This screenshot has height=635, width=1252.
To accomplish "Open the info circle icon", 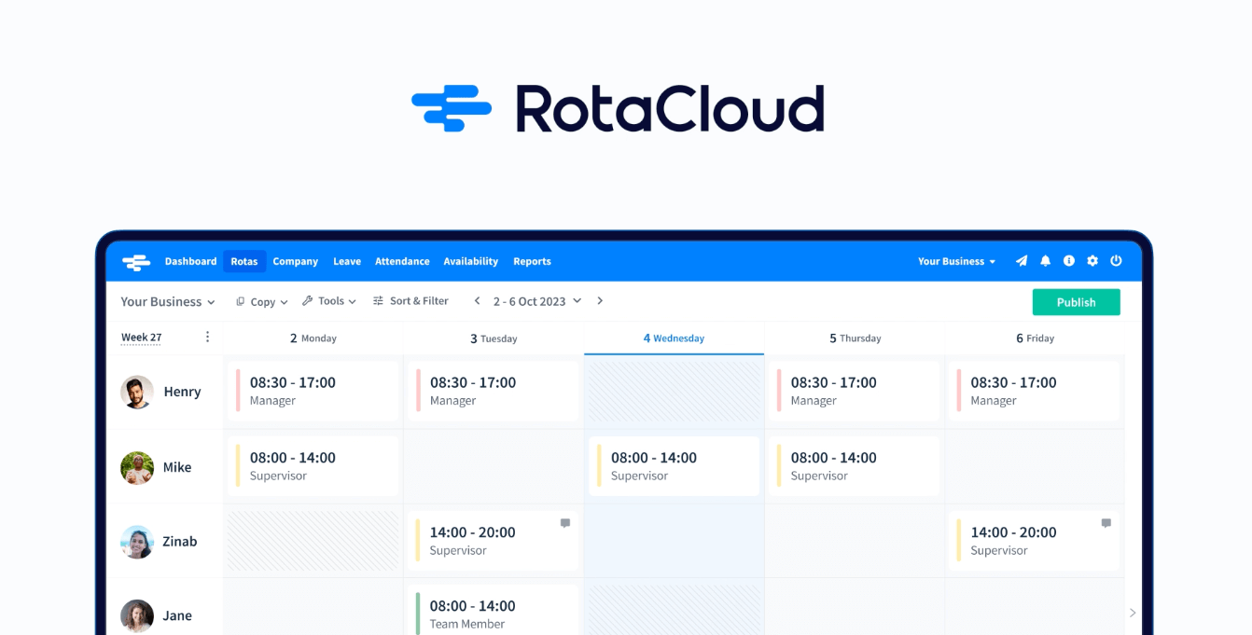I will coord(1068,261).
